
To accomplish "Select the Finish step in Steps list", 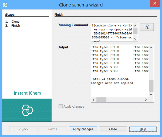I will coord(16,26).
